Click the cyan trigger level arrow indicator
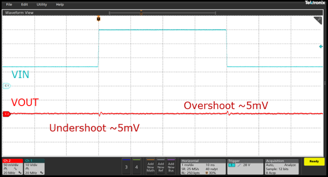Viewport: 328px width, 177px height. click(321, 47)
